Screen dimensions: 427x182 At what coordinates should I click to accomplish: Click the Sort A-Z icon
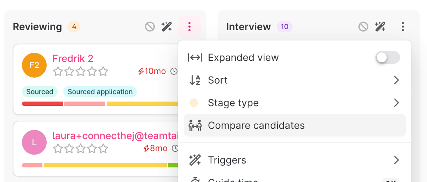click(195, 80)
